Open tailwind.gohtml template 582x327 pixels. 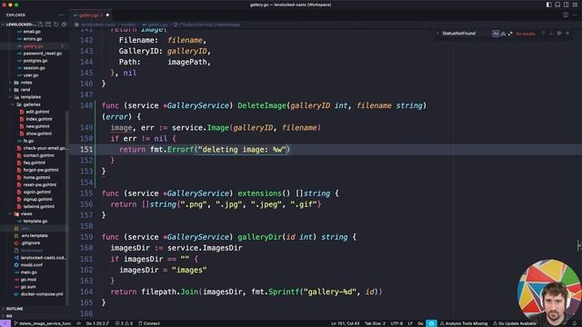[x=38, y=206]
